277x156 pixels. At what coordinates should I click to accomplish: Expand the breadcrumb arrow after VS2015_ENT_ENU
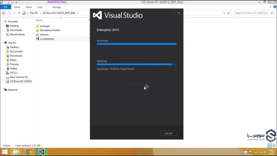point(77,13)
